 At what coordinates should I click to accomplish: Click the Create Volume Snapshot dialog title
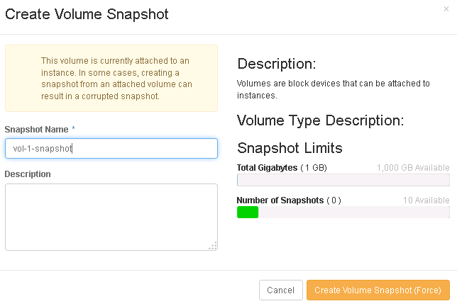point(87,15)
